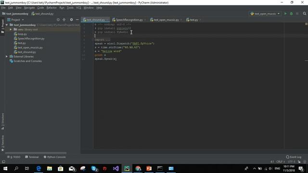The width and height of the screenshot is (308, 173).
Task: Open the Tools menu
Action: pyautogui.click(x=70, y=8)
